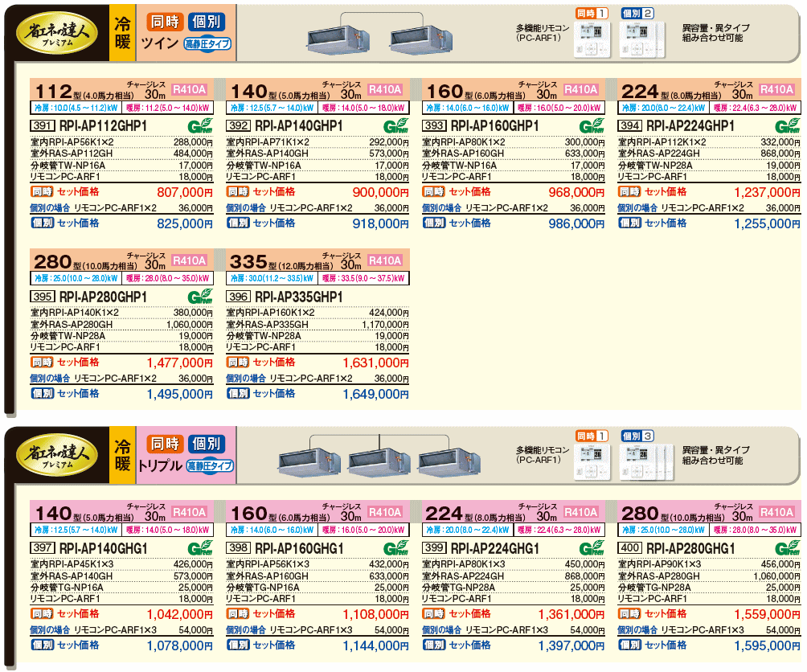Click the 112型 (4.0馬力相当) heading

[x=84, y=92]
